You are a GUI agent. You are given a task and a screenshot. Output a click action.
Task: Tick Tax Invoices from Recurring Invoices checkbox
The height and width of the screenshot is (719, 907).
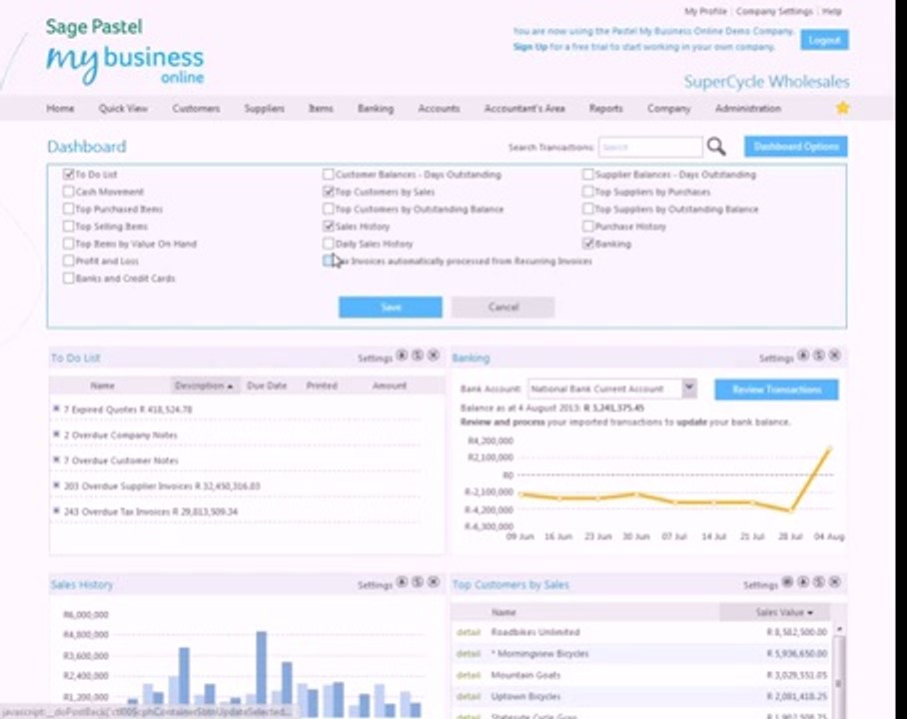(328, 261)
